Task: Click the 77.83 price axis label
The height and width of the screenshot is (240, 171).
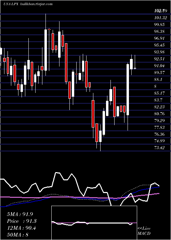Action: pyautogui.click(x=160, y=127)
